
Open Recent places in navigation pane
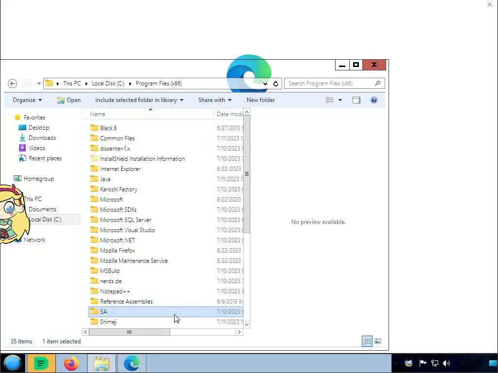pyautogui.click(x=40, y=158)
